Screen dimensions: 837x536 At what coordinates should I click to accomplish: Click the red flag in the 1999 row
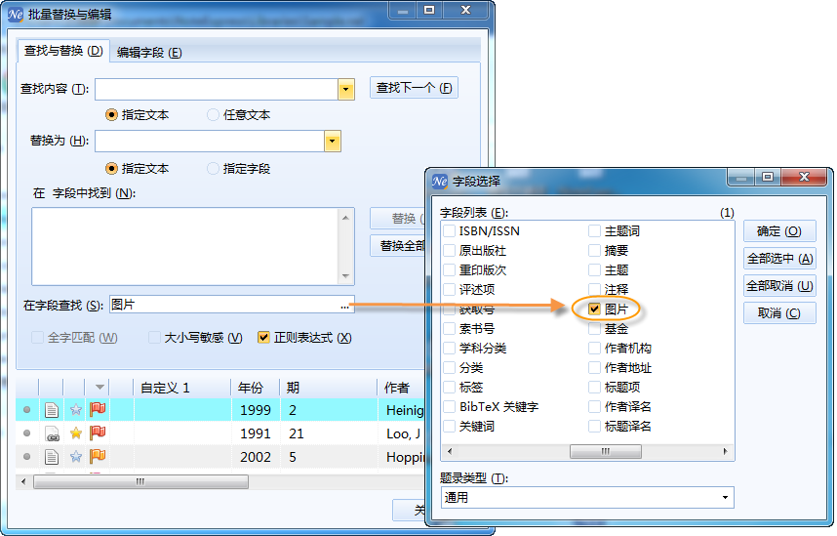point(98,409)
